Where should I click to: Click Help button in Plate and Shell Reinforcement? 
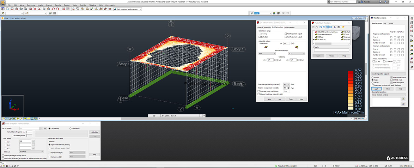[x=95, y=154]
